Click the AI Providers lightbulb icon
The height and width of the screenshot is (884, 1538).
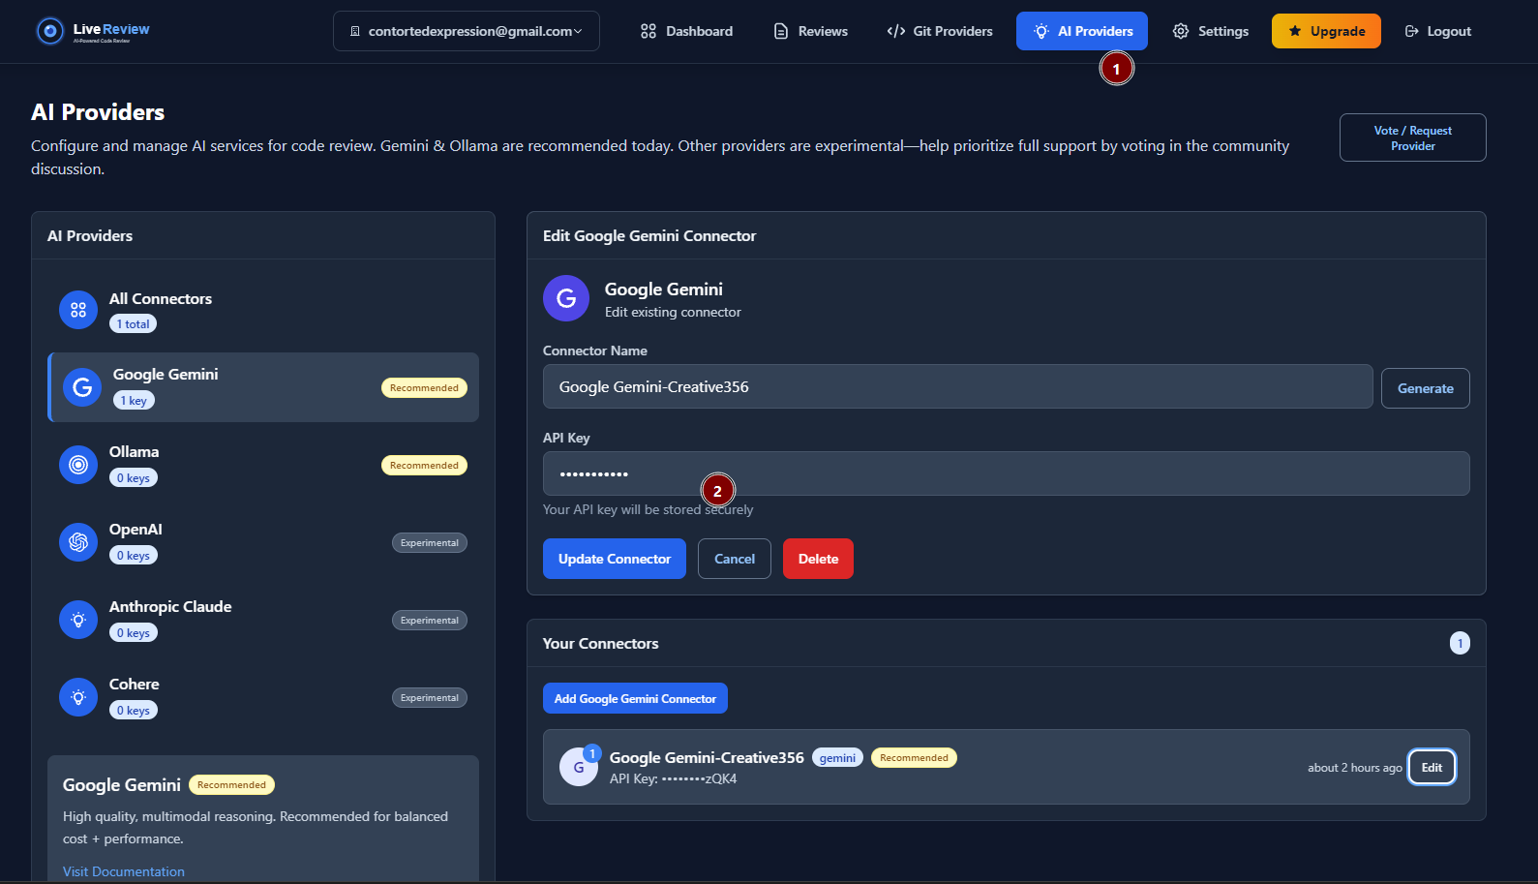tap(1041, 31)
